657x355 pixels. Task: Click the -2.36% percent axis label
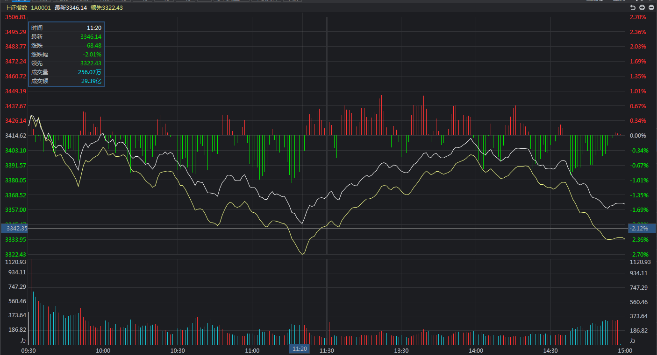tap(639, 240)
